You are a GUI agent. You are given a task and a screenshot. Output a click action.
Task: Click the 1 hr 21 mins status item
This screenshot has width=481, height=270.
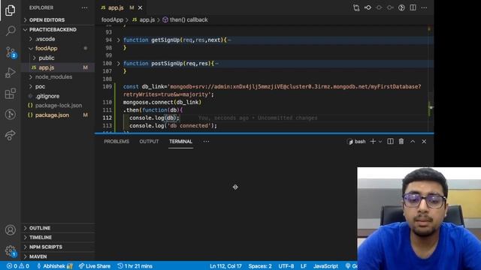tap(135, 266)
